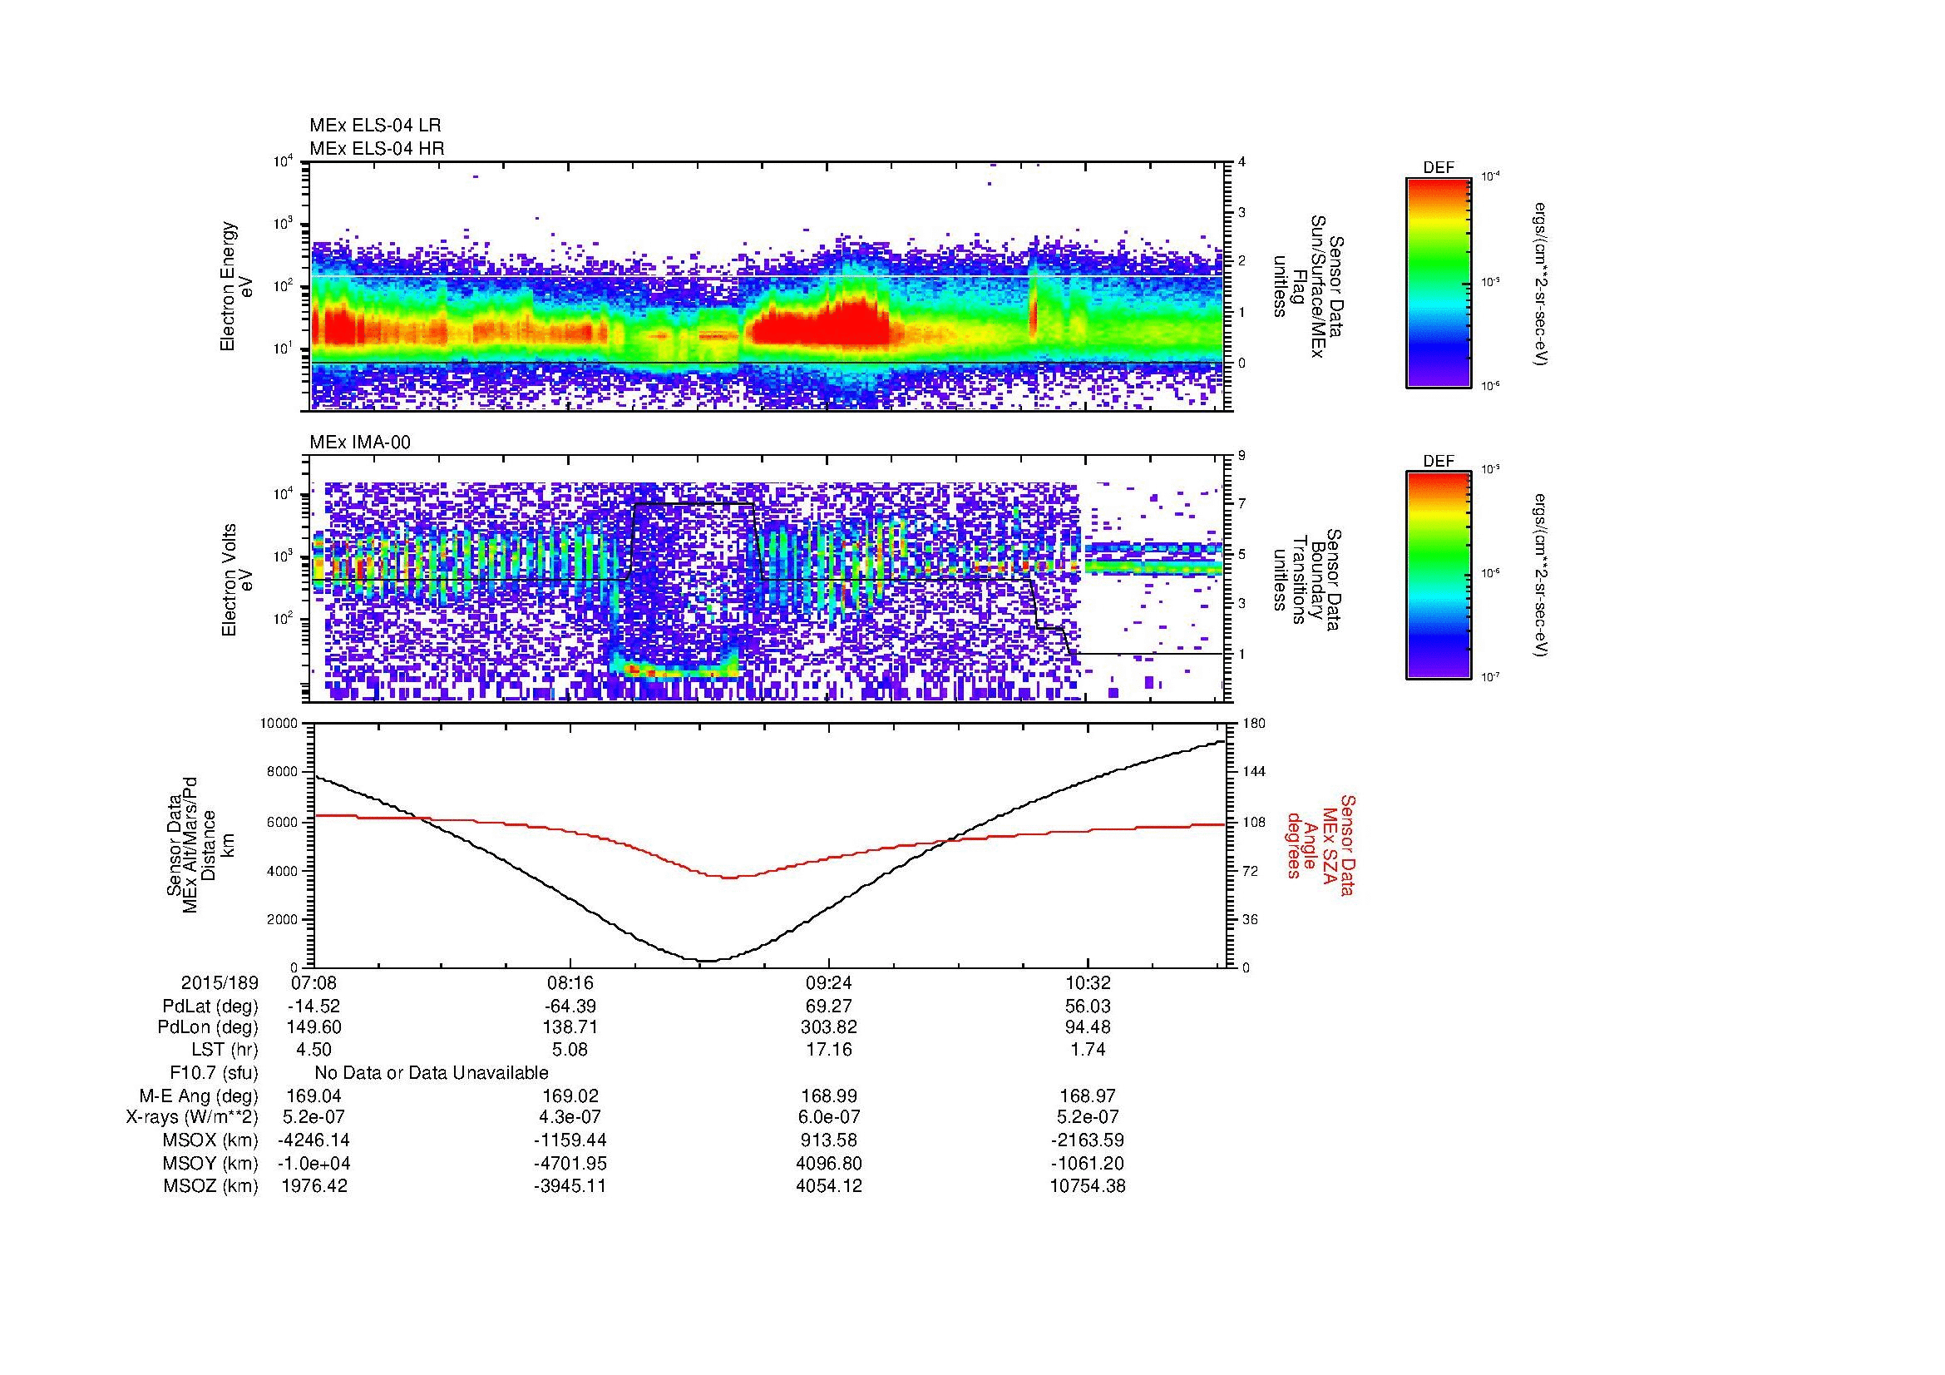
Task: Click the 'LST (hr)' row label
Action: 225,1050
